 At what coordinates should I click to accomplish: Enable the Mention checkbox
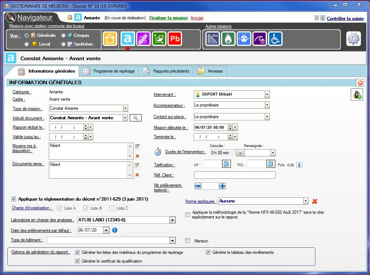click(188, 241)
